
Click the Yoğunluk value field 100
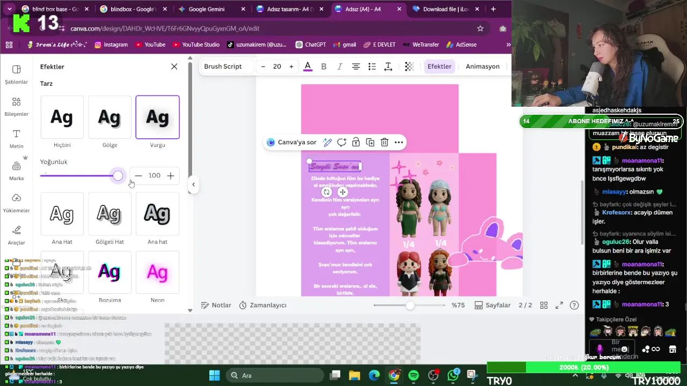[155, 176]
